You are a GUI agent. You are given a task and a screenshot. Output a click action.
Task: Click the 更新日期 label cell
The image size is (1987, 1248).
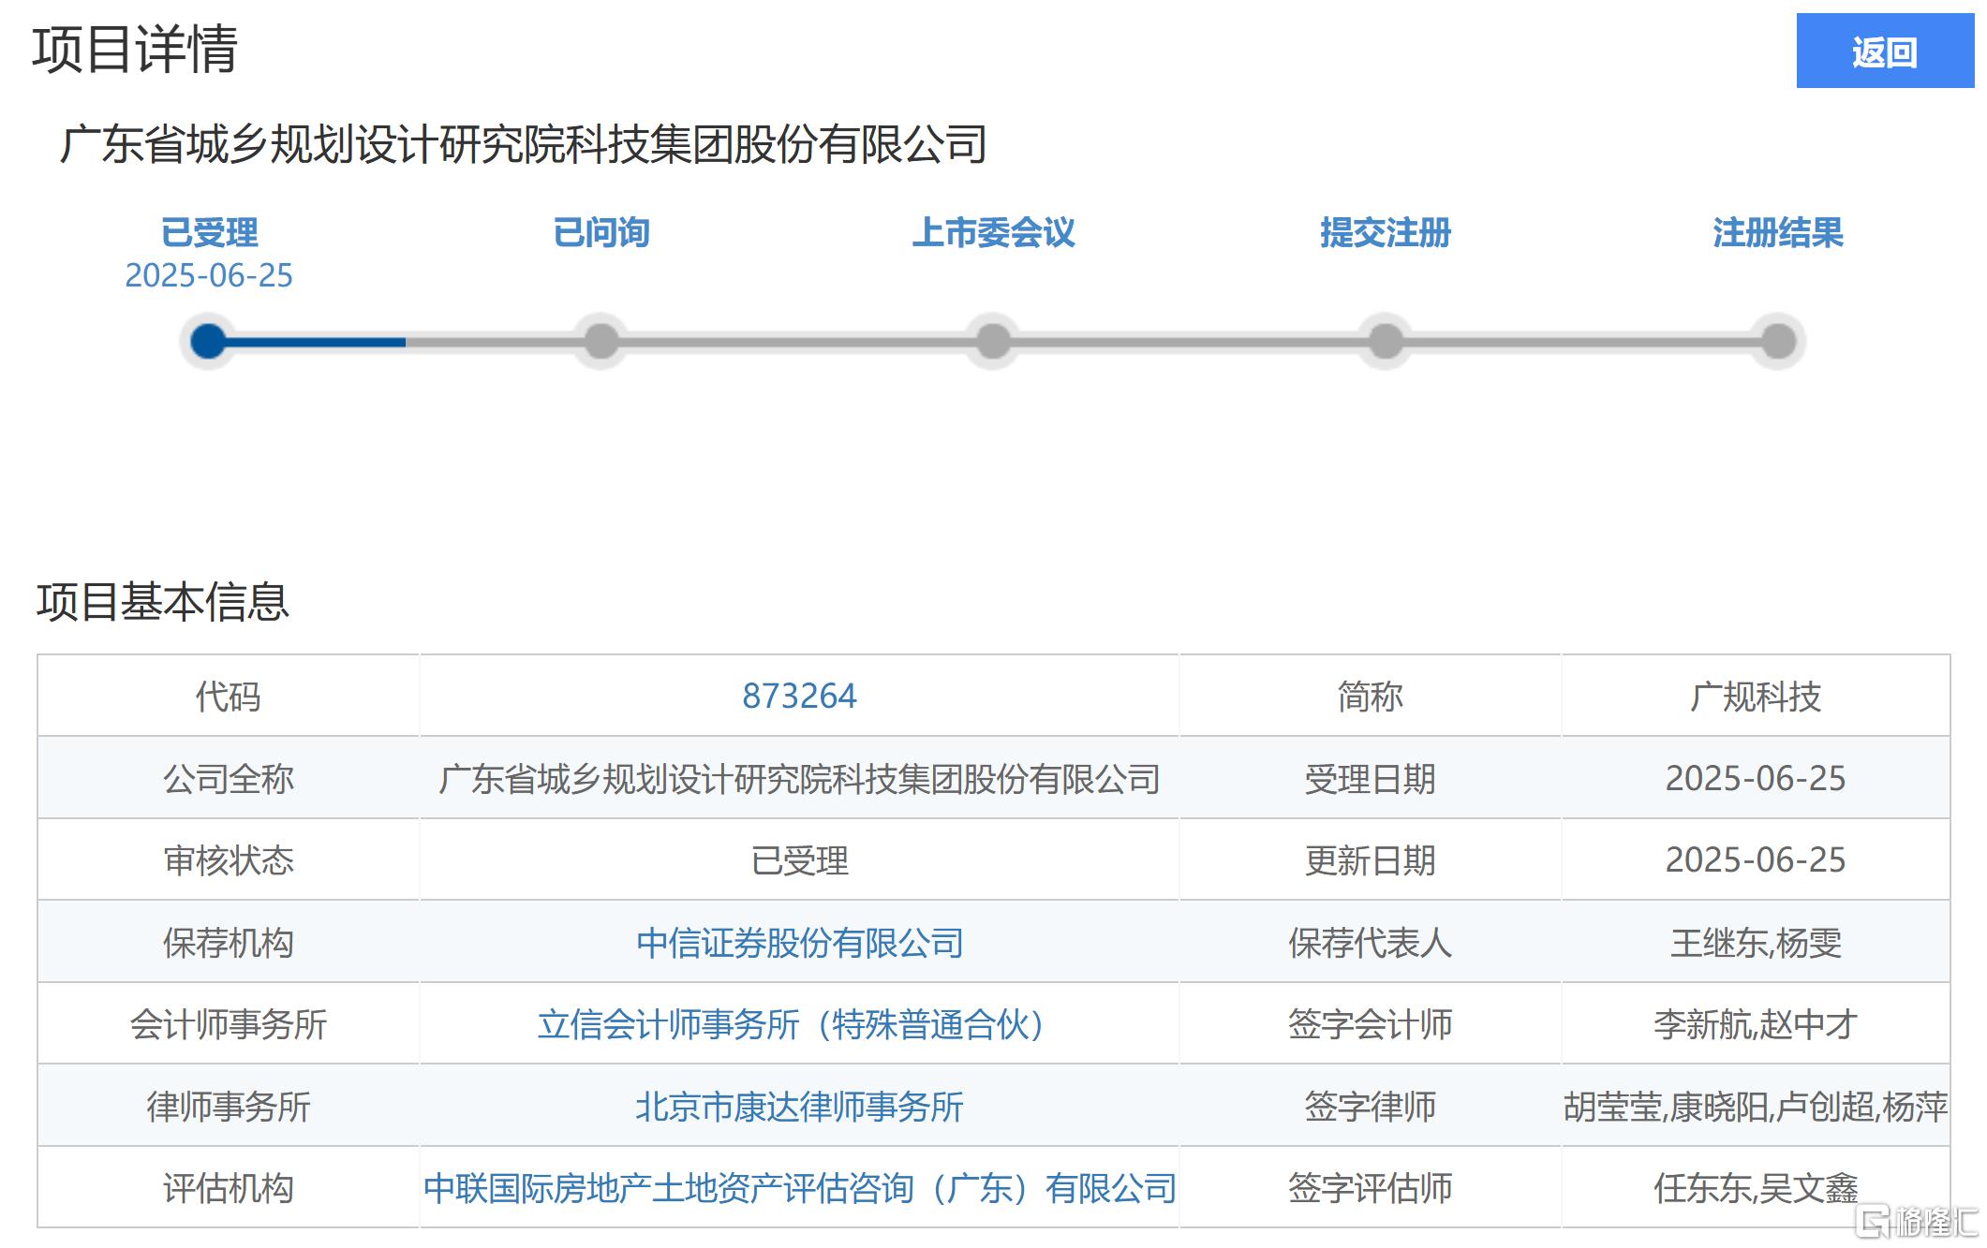[1371, 859]
